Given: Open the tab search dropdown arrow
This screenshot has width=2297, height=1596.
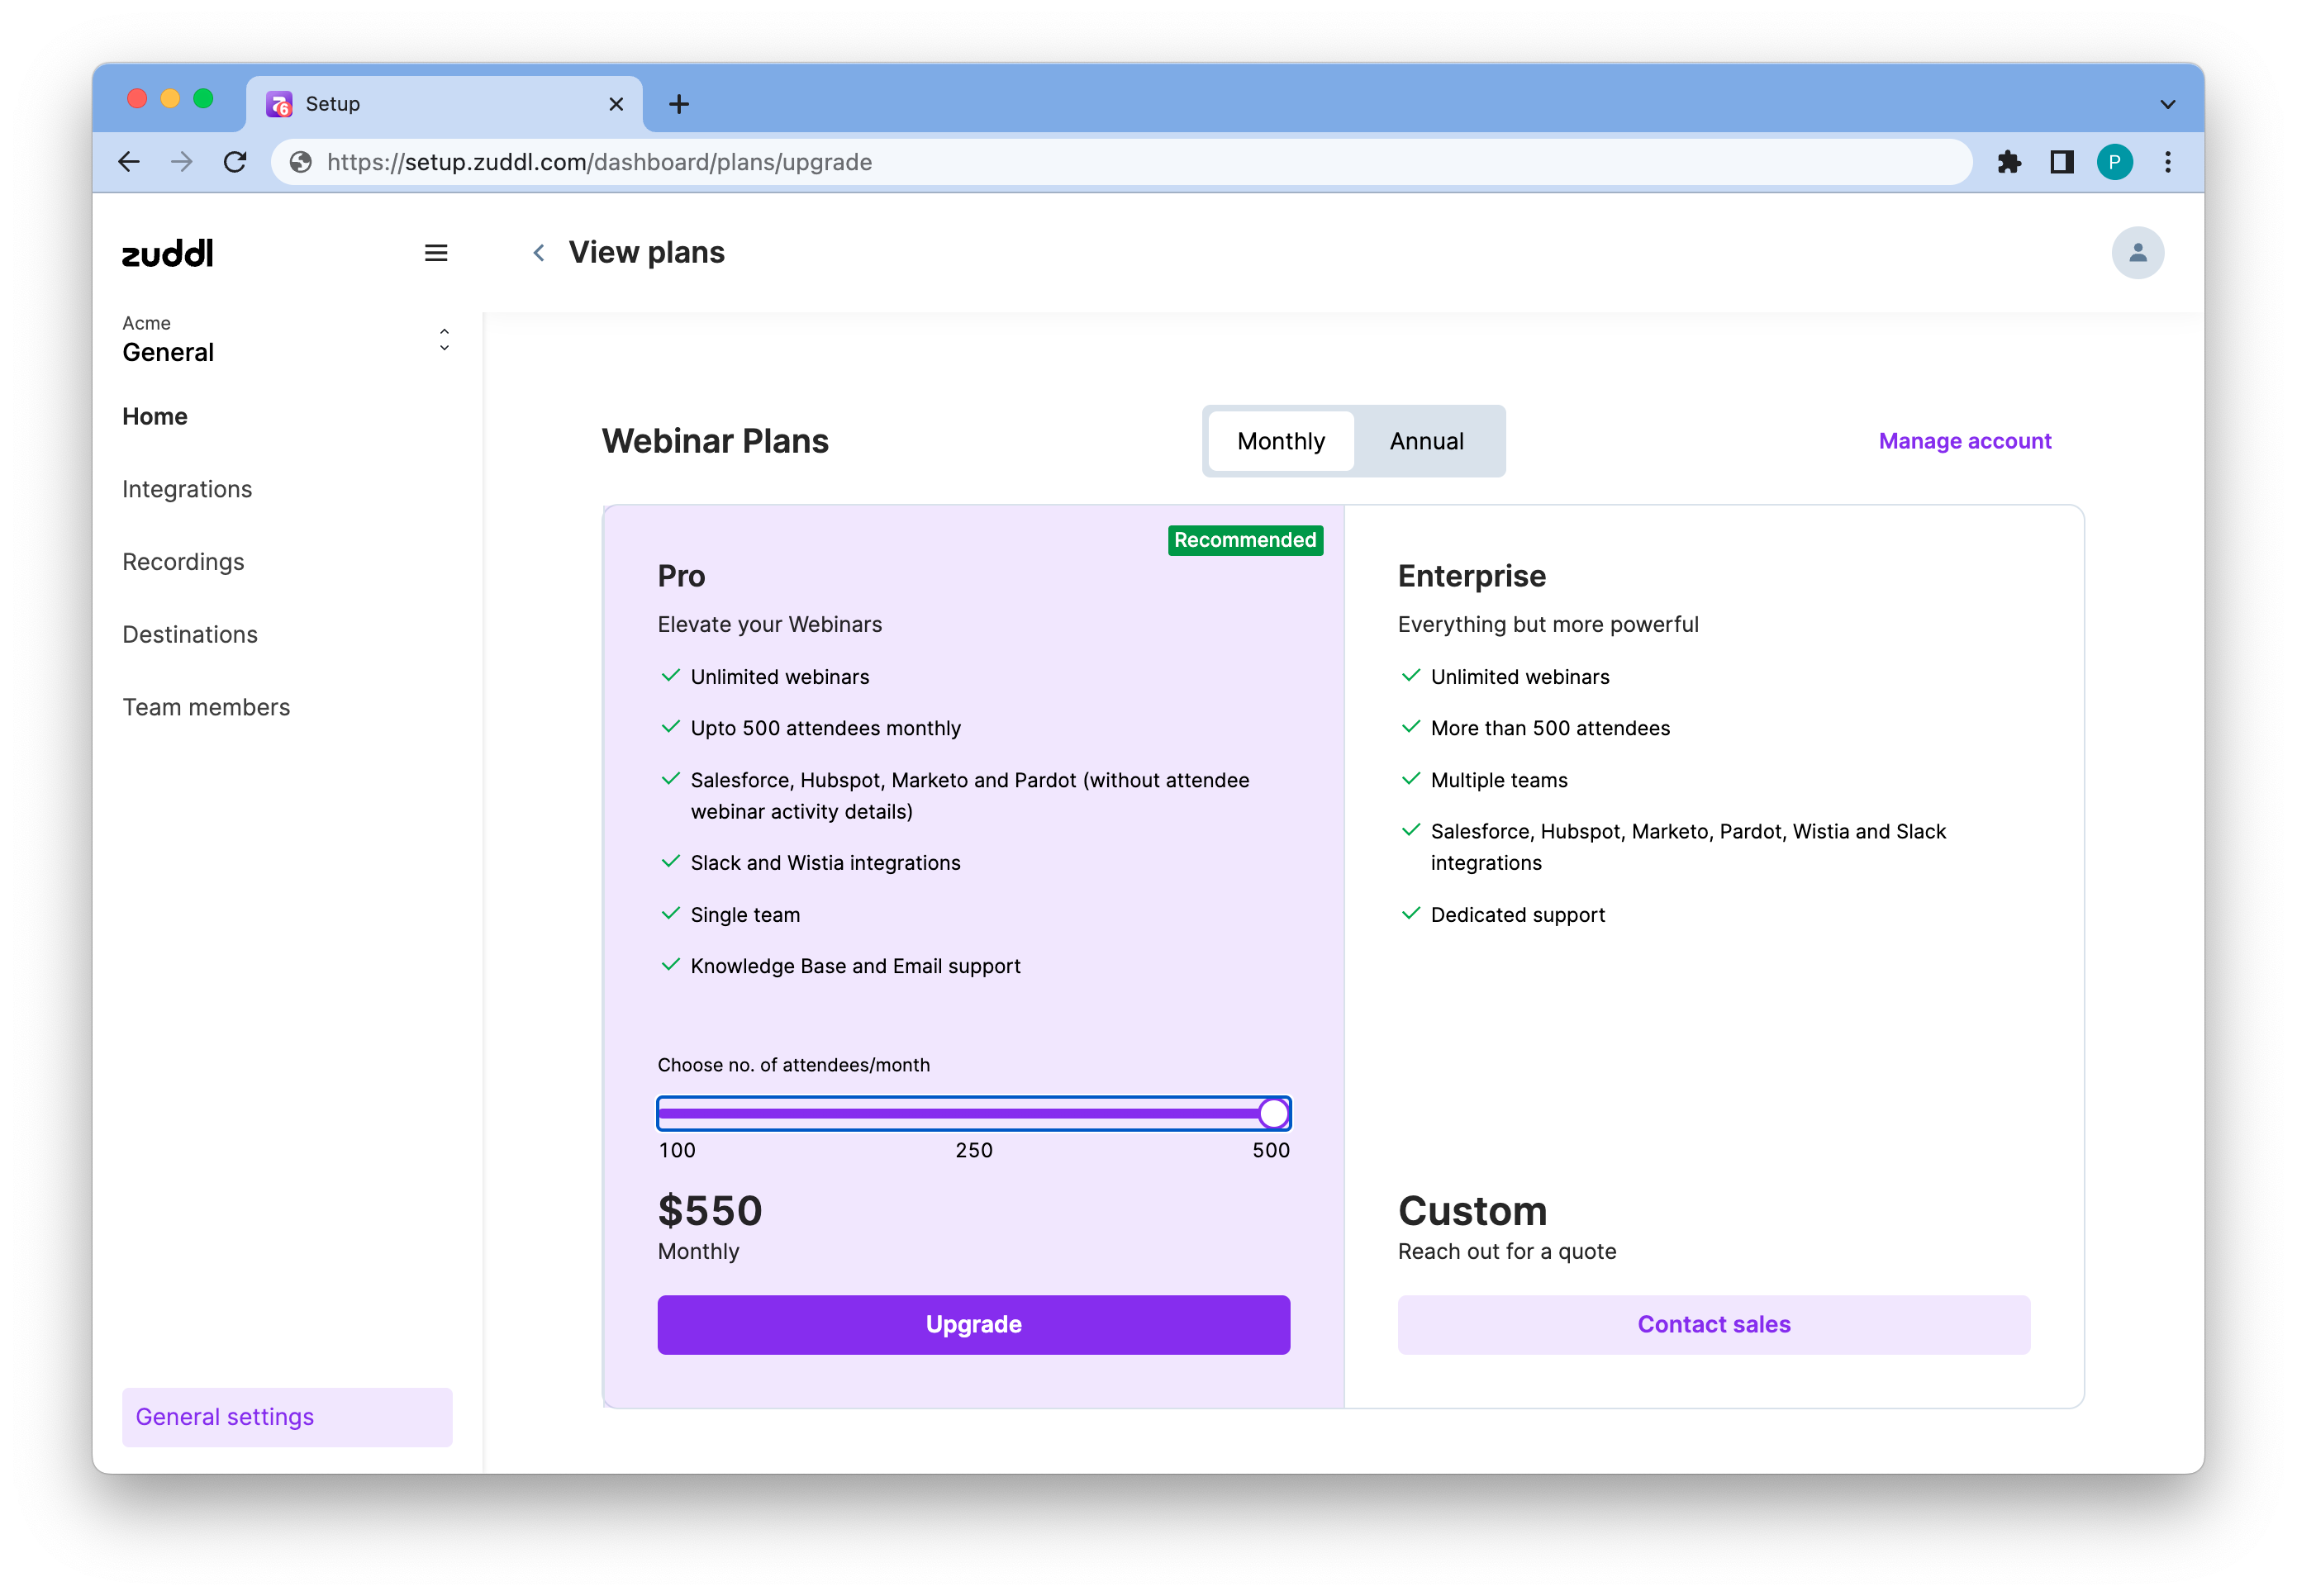Looking at the screenshot, I should tap(2167, 104).
